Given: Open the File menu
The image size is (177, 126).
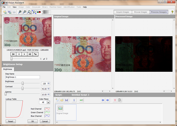Looking at the screenshot, I should point(4,7).
